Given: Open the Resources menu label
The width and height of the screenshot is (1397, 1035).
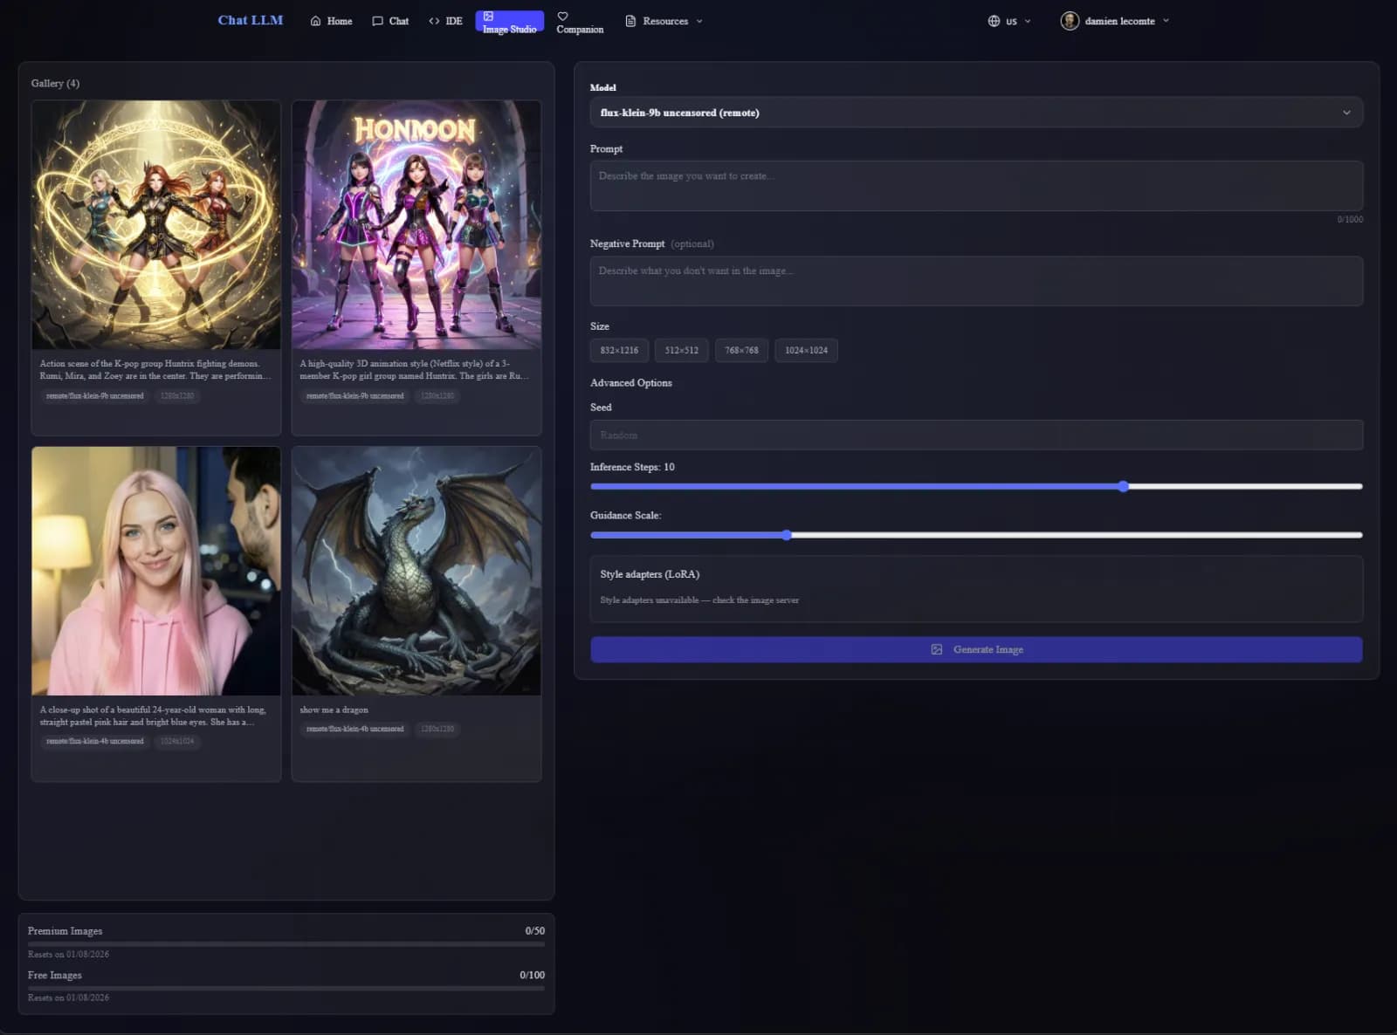Looking at the screenshot, I should pos(665,21).
